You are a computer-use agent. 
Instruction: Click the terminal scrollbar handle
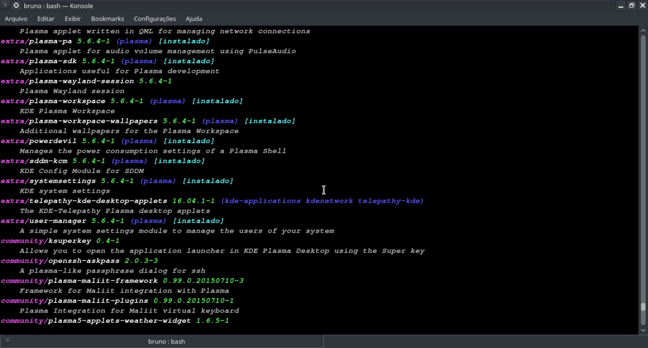click(643, 307)
